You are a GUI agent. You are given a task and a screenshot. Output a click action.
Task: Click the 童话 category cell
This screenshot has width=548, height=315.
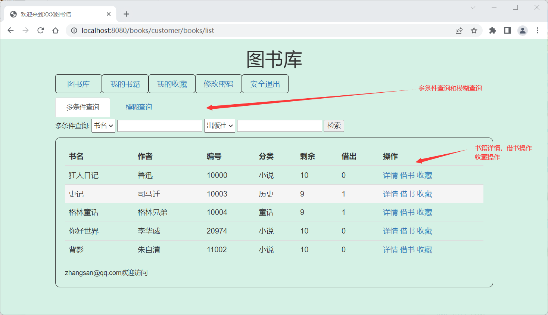(267, 212)
